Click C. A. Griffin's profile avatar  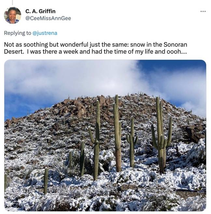pyautogui.click(x=13, y=15)
